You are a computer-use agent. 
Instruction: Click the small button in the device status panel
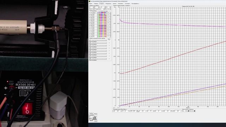[x=96, y=121]
